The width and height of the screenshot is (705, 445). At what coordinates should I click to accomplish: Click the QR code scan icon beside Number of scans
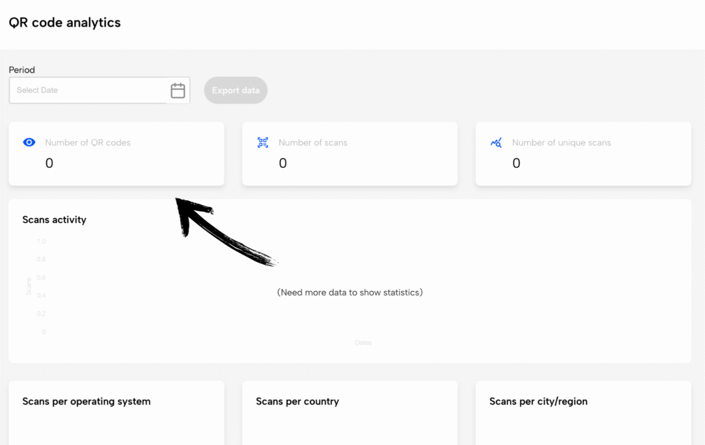click(262, 142)
